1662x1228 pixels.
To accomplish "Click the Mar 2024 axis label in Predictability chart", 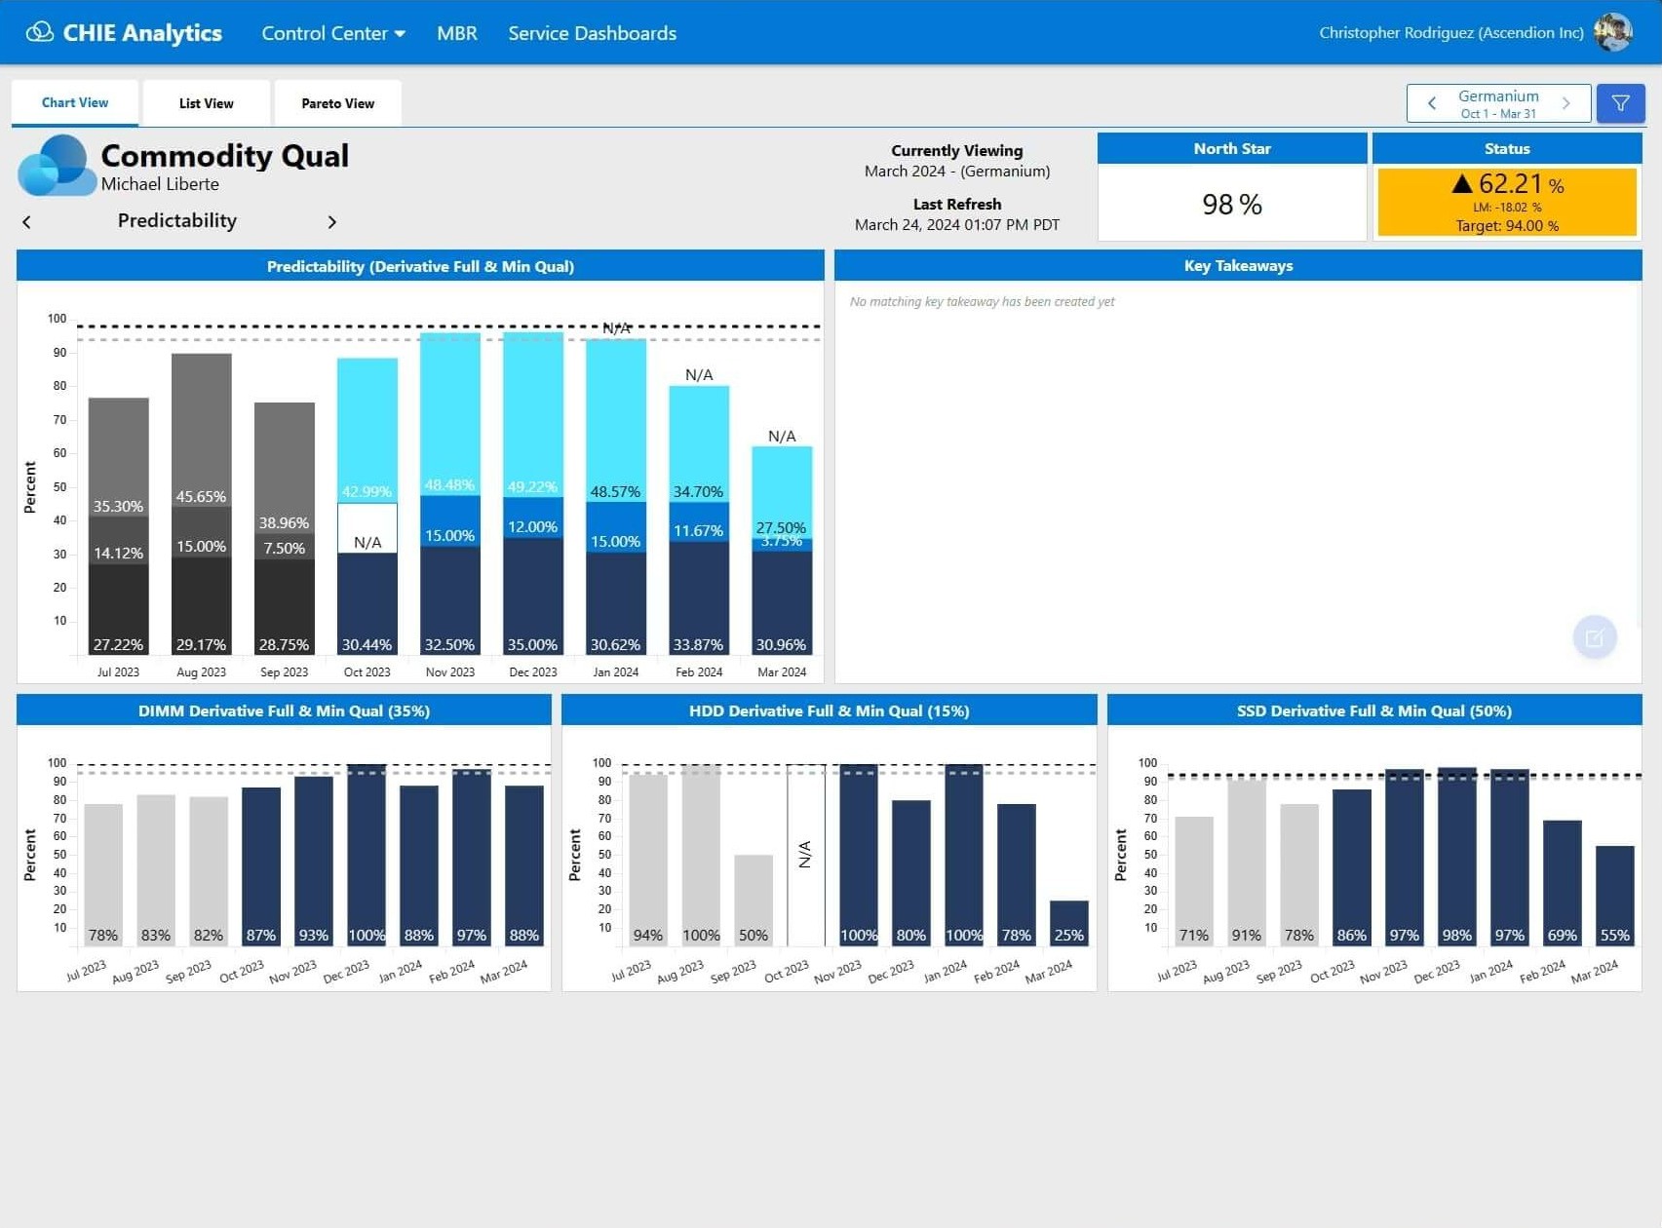I will coord(782,672).
